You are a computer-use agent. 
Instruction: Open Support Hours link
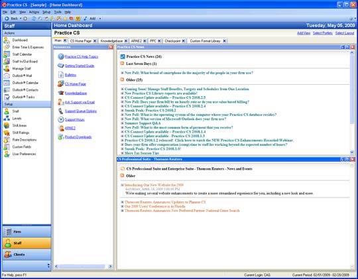tap(75, 120)
